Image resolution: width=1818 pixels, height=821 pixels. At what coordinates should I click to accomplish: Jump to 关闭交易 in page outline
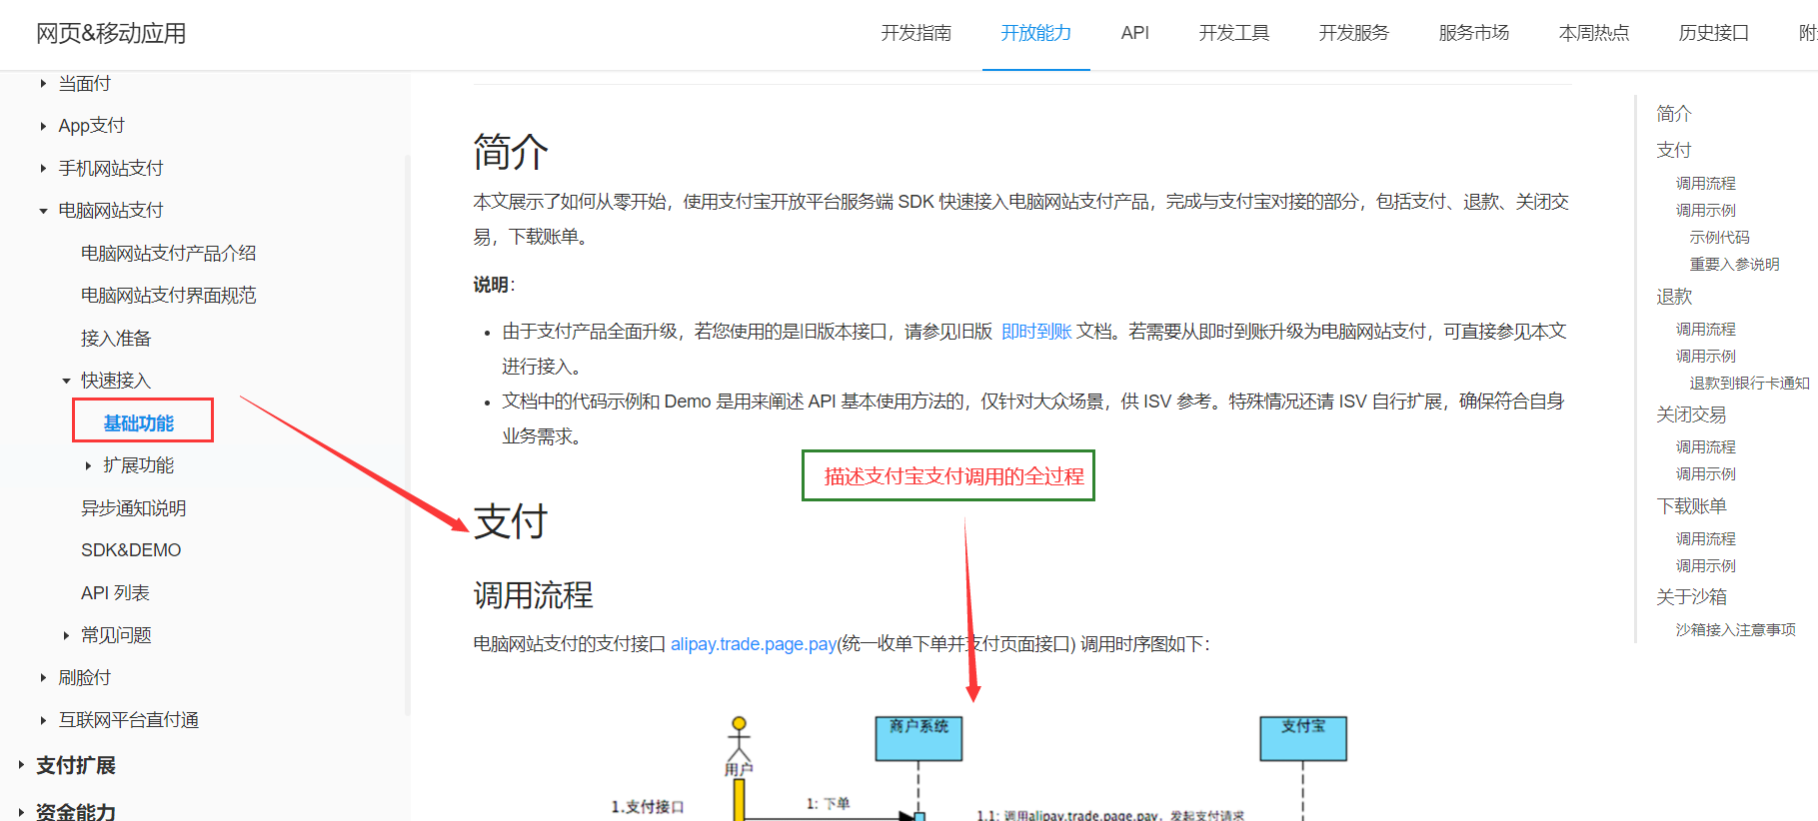1691,414
